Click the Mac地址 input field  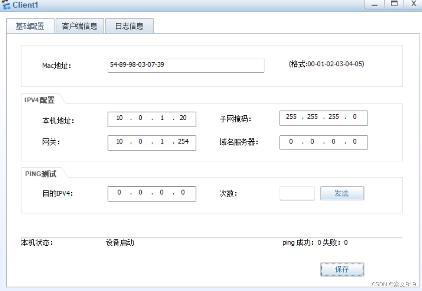pos(186,65)
